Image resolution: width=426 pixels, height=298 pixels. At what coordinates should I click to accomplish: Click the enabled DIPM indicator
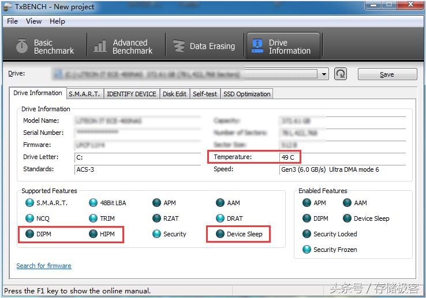click(x=307, y=218)
